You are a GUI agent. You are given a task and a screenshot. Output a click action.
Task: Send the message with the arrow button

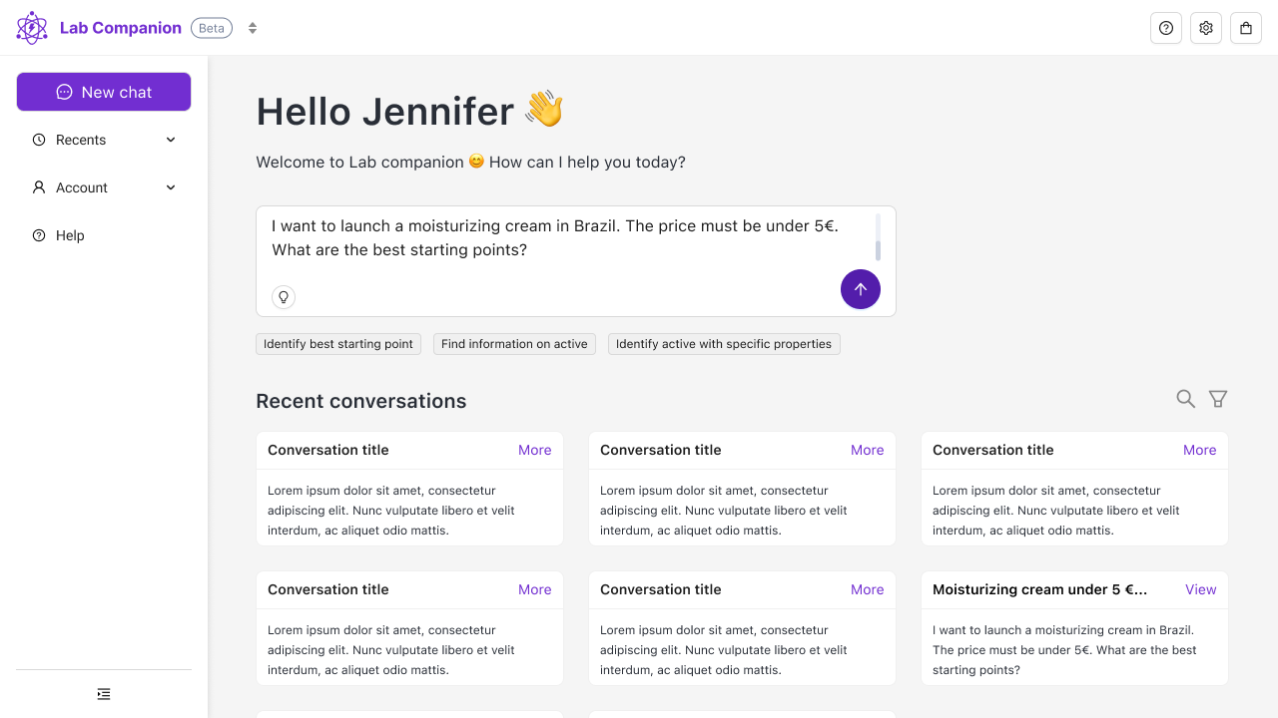point(860,289)
